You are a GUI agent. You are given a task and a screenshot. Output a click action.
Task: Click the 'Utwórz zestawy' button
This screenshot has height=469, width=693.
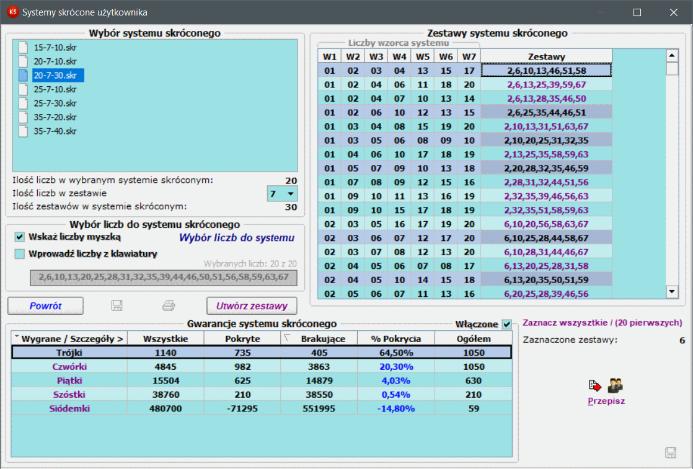point(252,305)
